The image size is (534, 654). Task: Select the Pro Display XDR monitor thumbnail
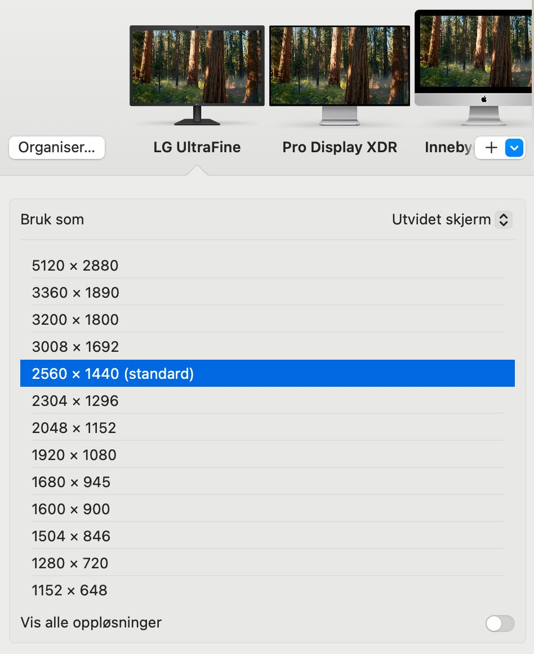pos(340,75)
